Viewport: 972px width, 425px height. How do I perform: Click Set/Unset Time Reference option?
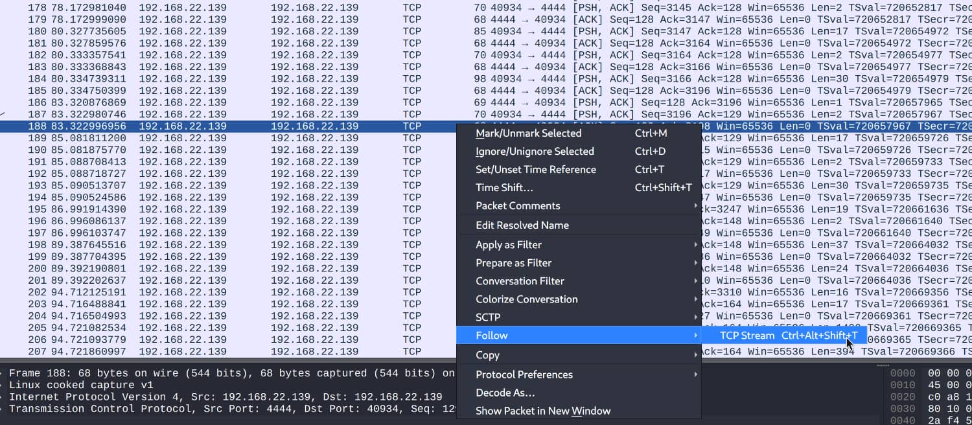tap(535, 170)
